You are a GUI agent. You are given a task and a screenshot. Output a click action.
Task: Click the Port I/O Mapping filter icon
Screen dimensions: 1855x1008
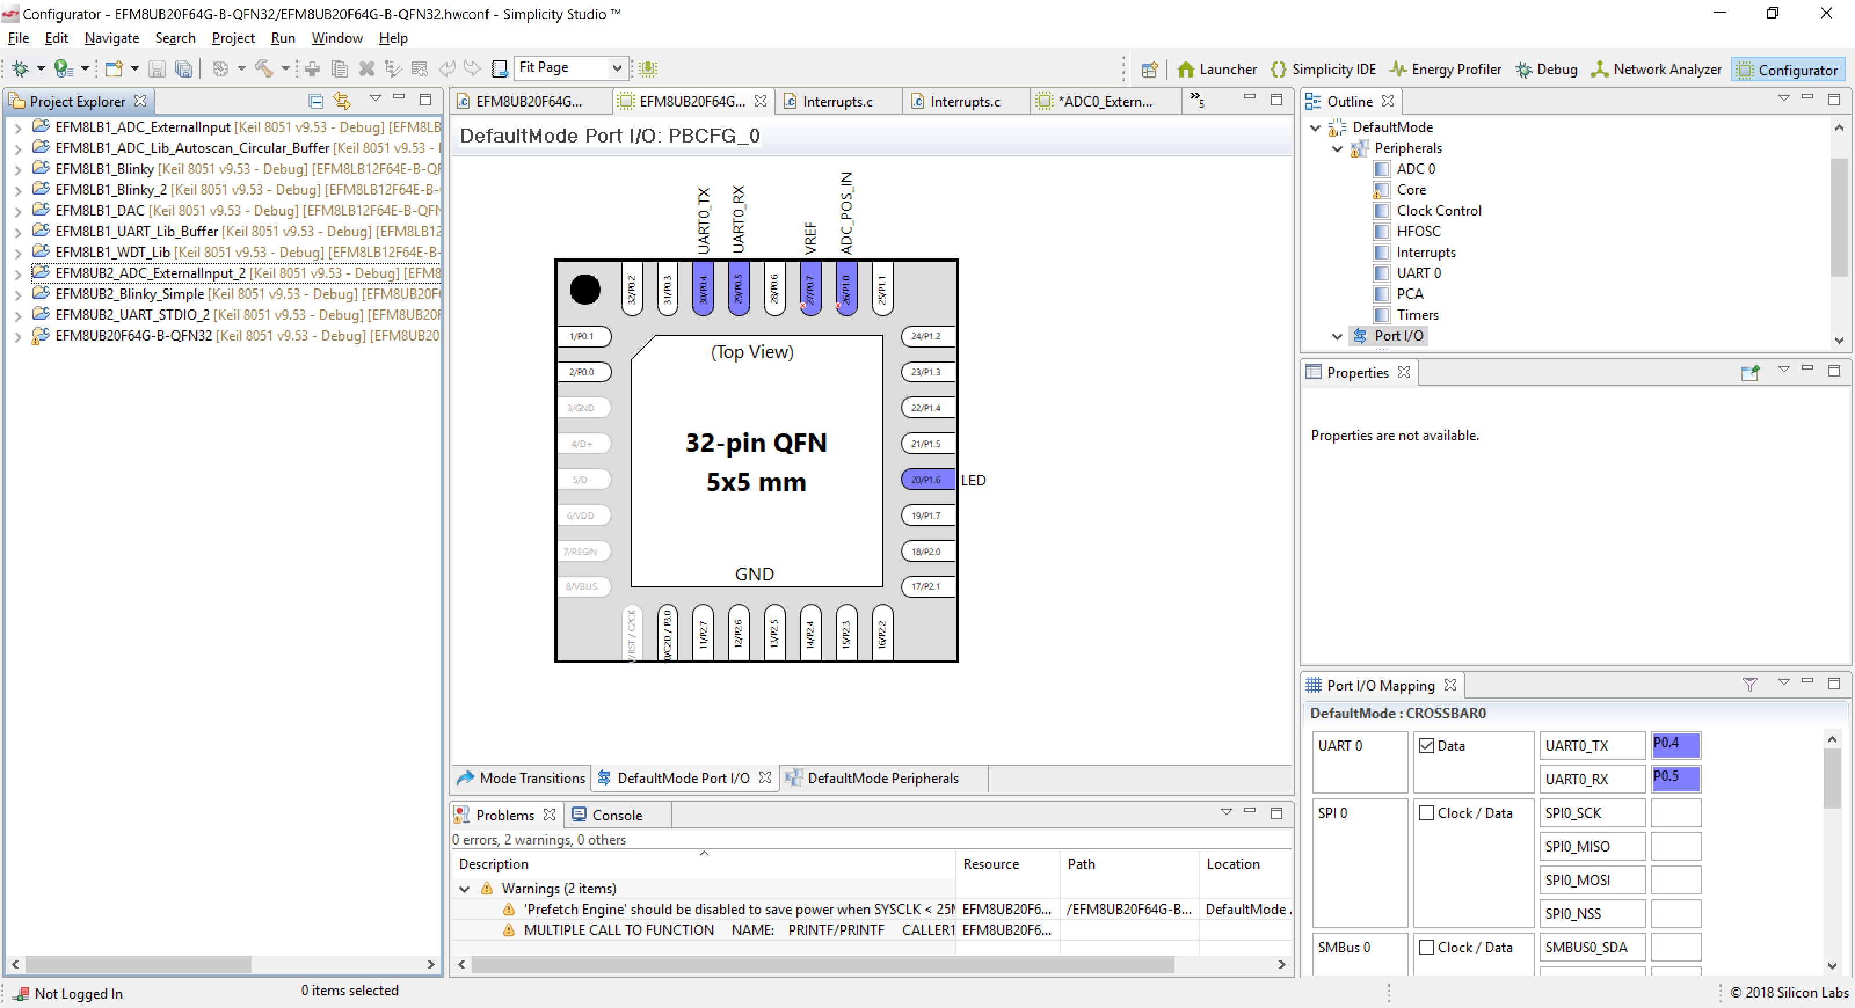coord(1750,685)
